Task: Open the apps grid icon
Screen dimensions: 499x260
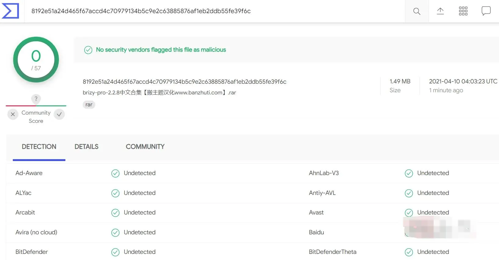Action: [463, 11]
